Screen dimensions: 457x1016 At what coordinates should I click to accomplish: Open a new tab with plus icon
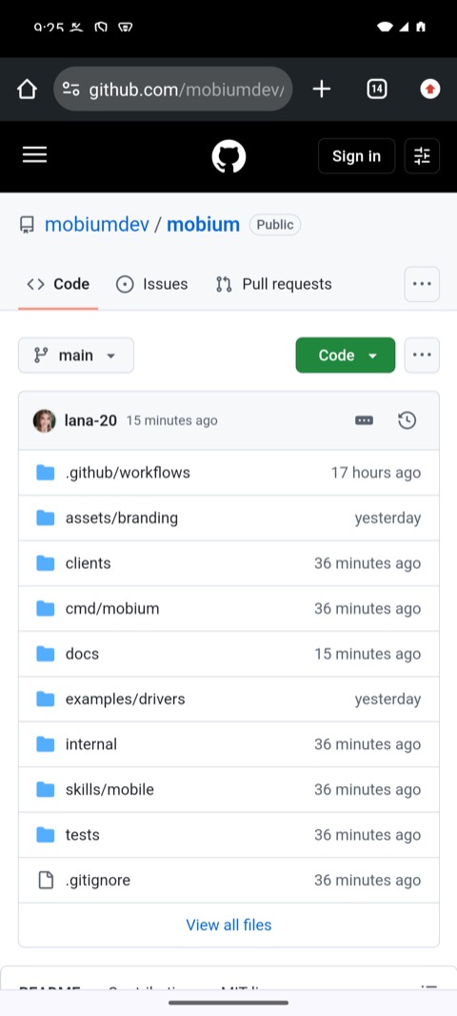point(321,90)
